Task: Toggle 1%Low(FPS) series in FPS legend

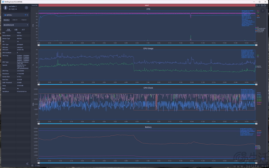Action: [259, 32]
